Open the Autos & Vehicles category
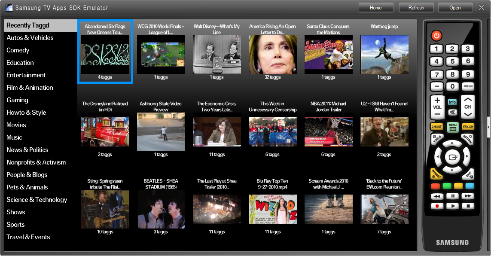 pos(30,38)
